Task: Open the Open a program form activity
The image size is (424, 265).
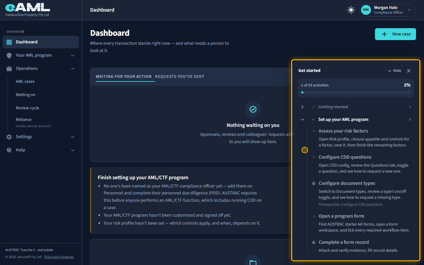Action: coord(341,216)
